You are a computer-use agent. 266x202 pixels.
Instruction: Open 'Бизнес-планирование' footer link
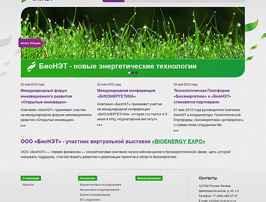[95, 195]
